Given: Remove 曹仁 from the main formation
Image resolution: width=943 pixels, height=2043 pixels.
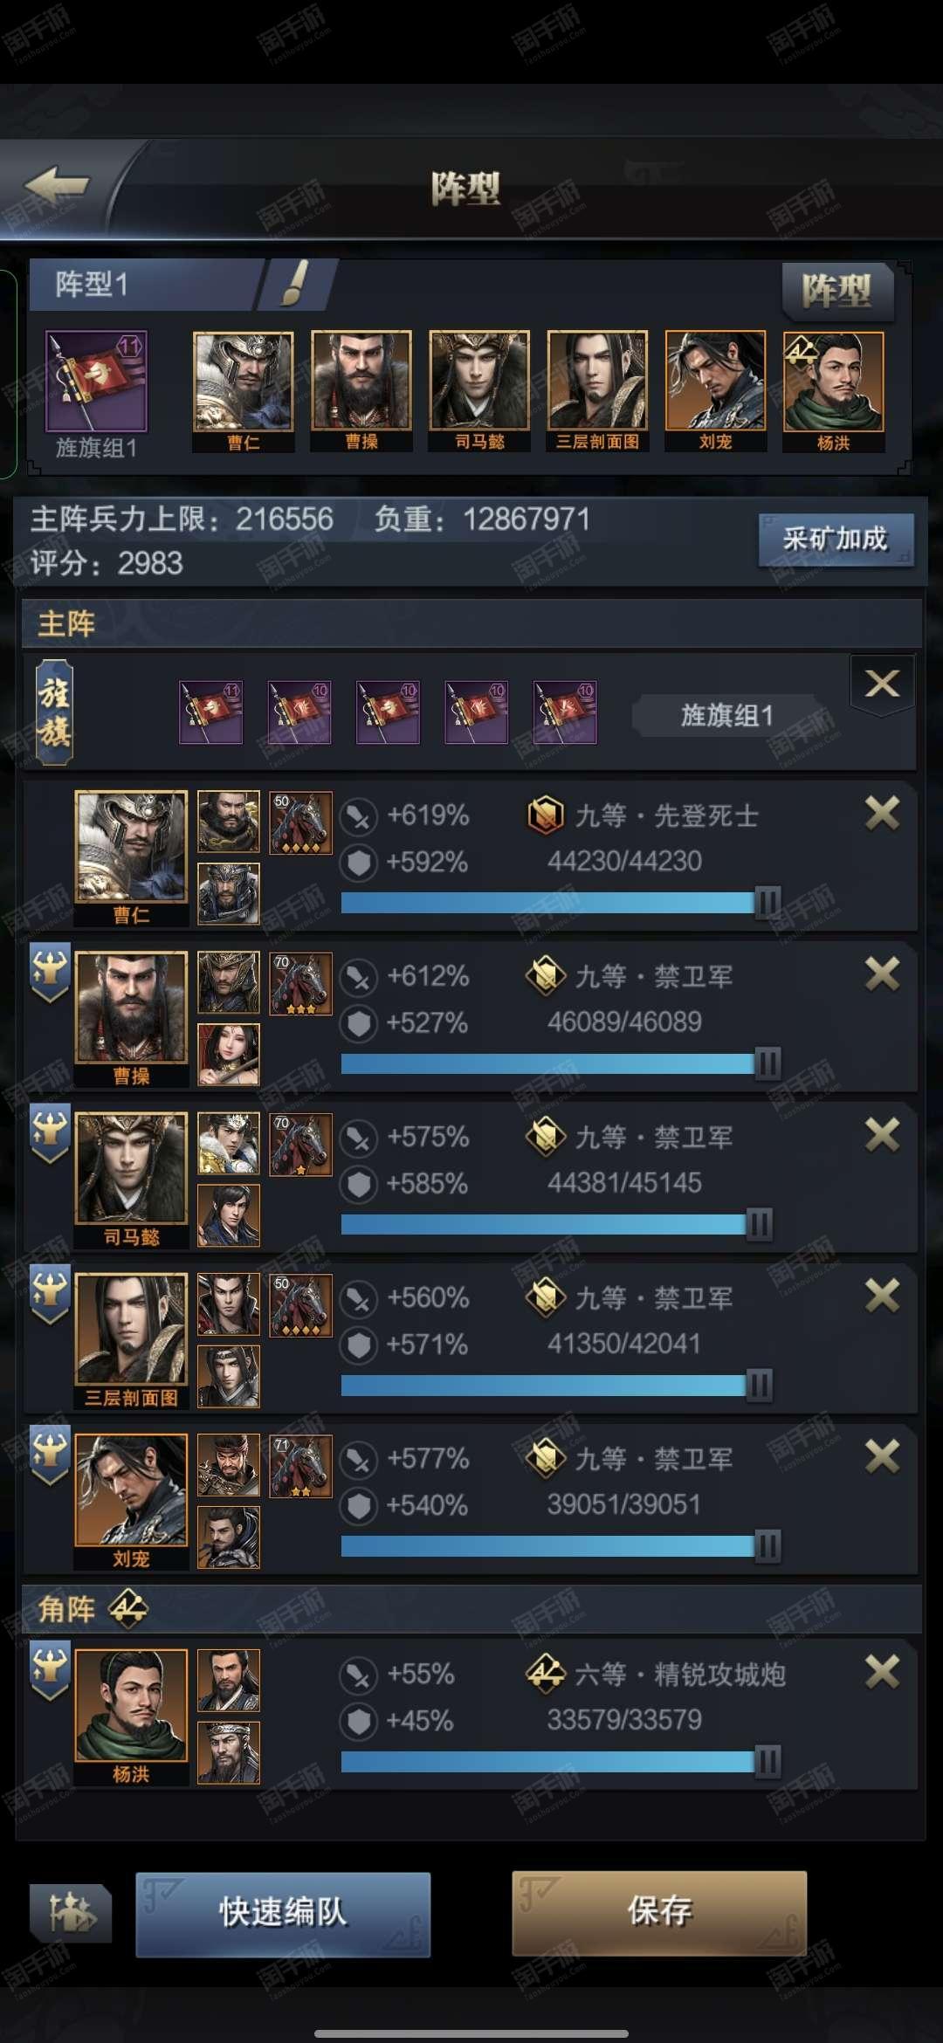Looking at the screenshot, I should pos(882,813).
